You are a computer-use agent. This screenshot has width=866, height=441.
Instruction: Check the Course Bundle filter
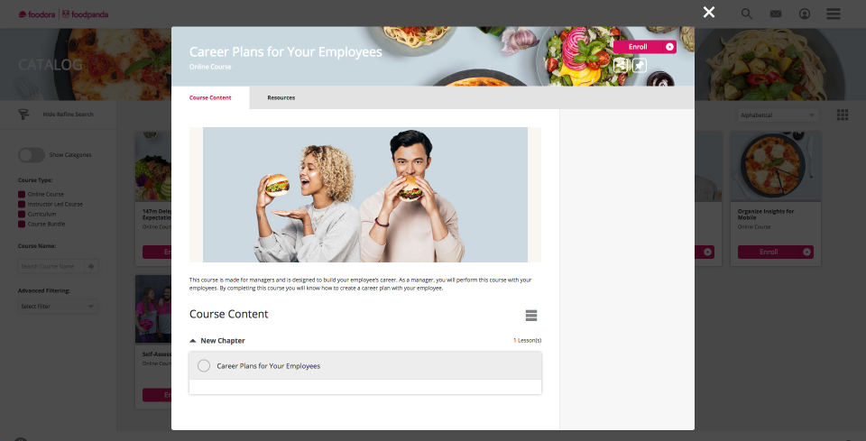(22, 224)
